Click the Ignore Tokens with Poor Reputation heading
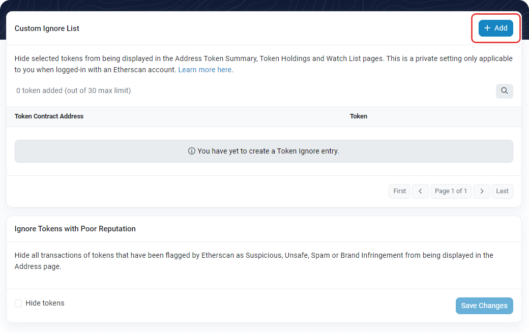 75,229
